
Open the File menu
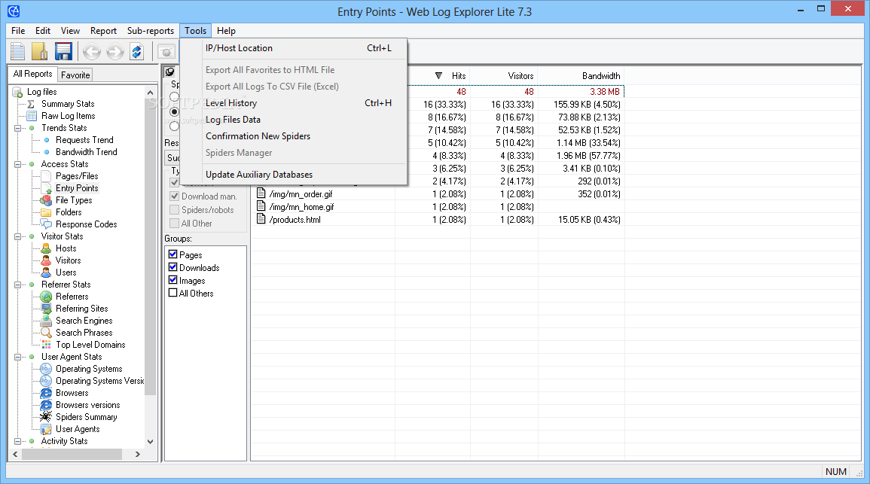click(x=18, y=31)
